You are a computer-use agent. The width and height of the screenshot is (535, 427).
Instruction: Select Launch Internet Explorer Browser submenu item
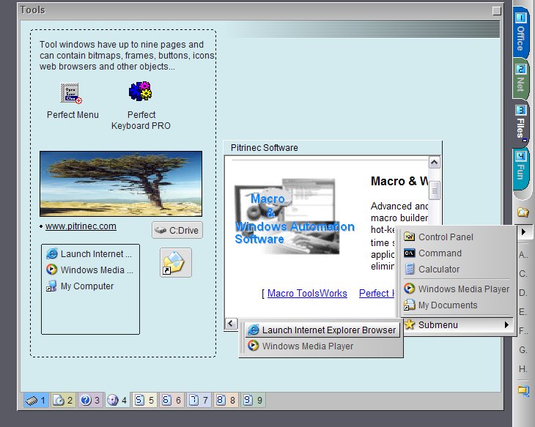(322, 330)
